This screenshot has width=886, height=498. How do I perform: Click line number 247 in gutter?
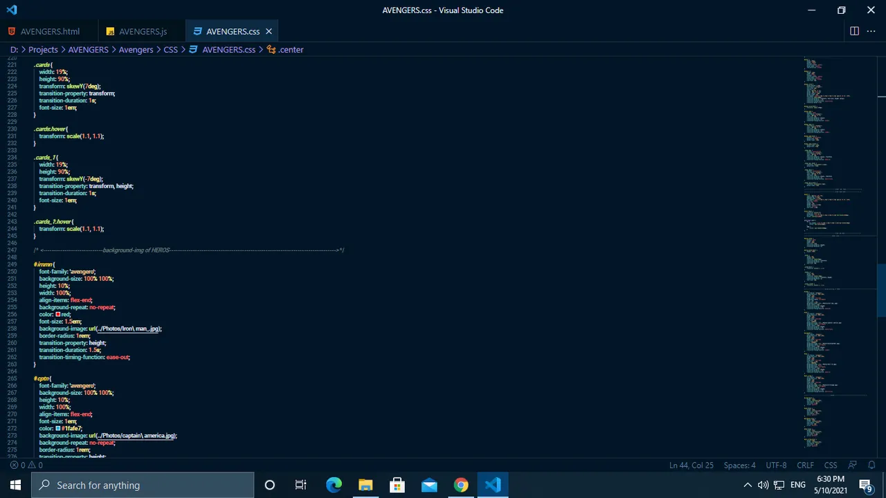tap(12, 250)
